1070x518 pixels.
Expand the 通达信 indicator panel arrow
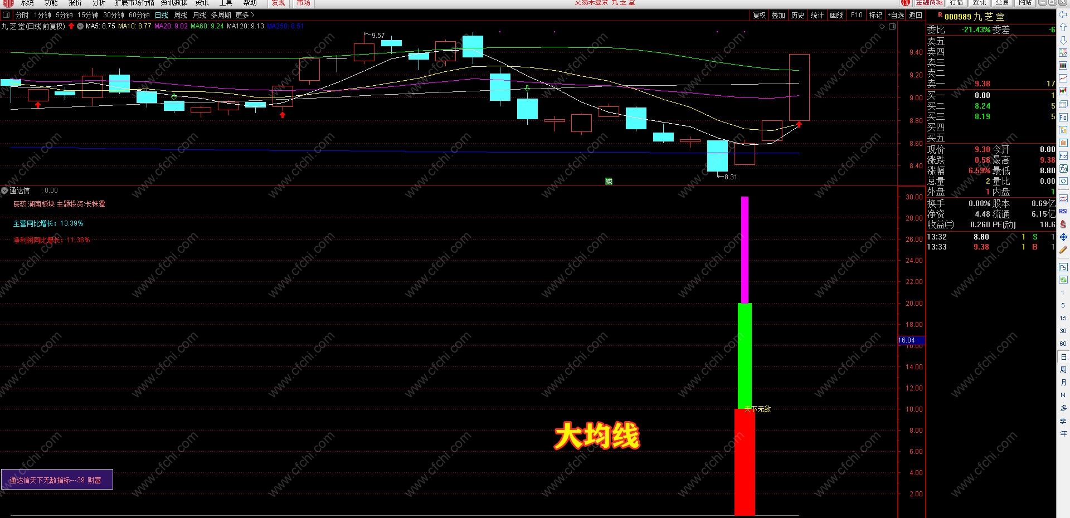pos(4,190)
